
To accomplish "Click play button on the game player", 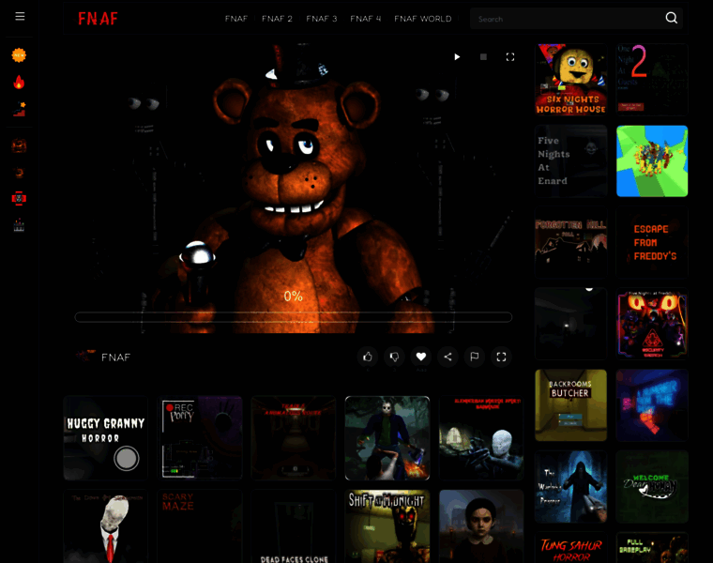I will pyautogui.click(x=457, y=57).
